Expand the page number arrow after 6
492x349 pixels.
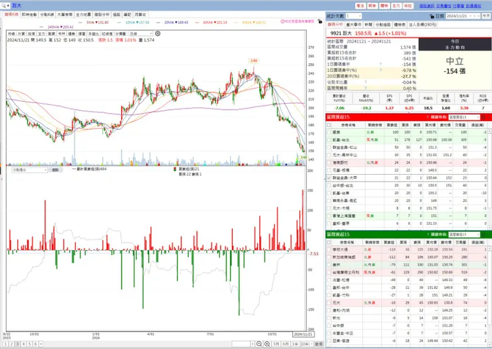click(x=41, y=344)
